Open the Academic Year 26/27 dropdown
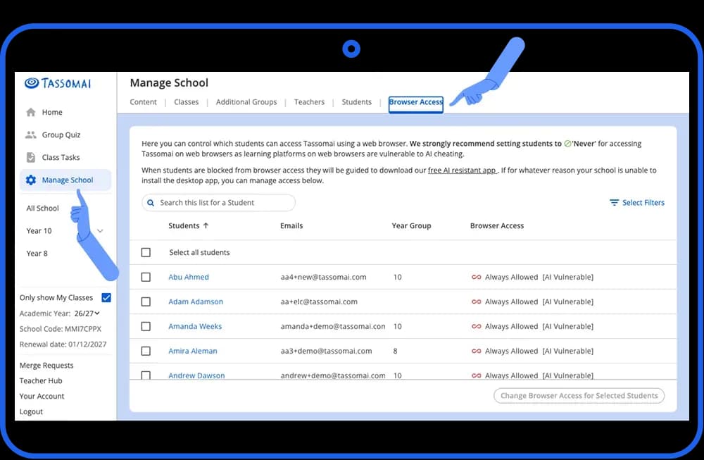704x460 pixels. click(x=87, y=313)
